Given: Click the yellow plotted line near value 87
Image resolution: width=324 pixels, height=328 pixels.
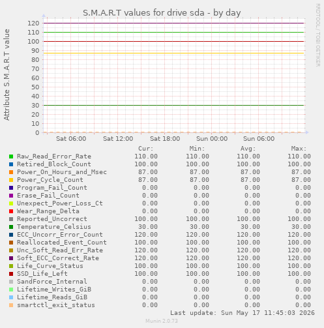Looking at the screenshot, I should coord(174,53).
